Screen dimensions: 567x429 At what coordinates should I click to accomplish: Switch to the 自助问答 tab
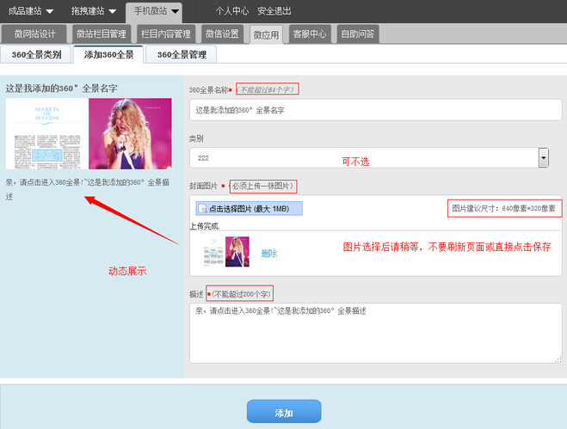356,34
